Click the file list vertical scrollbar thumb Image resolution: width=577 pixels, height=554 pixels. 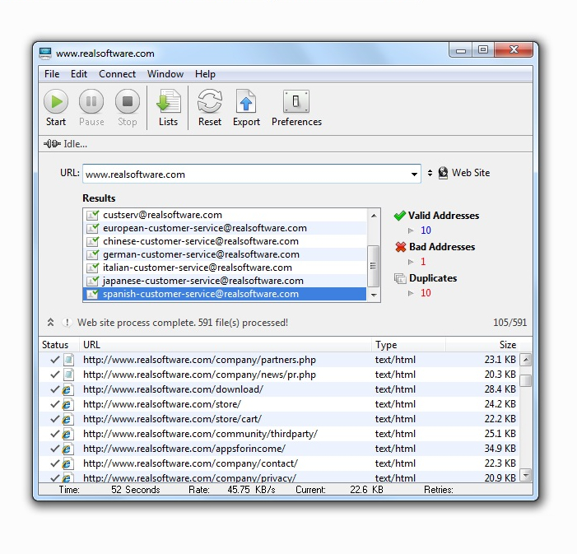525,380
